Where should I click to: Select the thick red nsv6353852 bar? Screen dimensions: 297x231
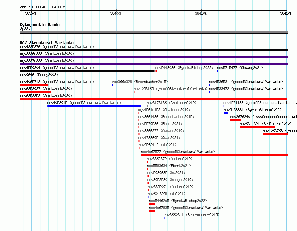pyautogui.click(x=154, y=99)
